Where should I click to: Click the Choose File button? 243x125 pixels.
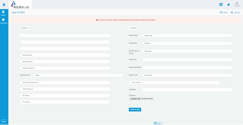[135, 99]
